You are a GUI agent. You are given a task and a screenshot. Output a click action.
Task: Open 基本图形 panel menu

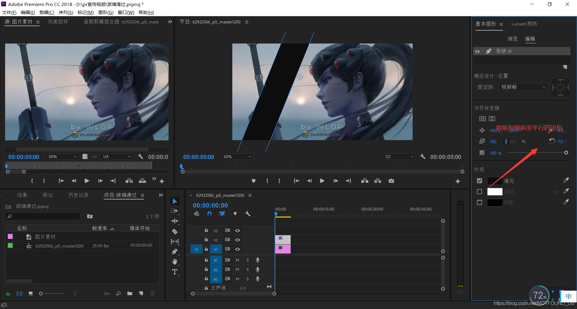501,24
